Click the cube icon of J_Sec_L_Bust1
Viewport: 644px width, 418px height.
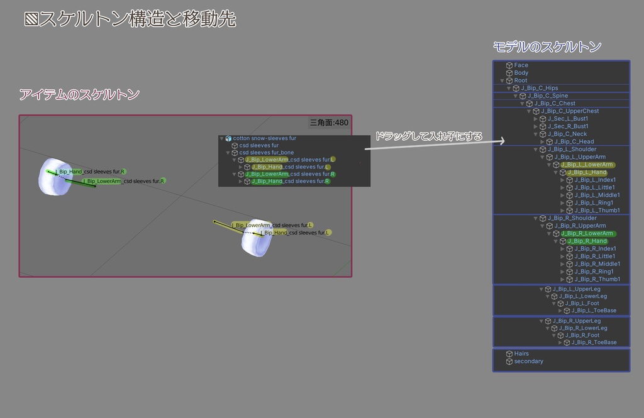(543, 119)
